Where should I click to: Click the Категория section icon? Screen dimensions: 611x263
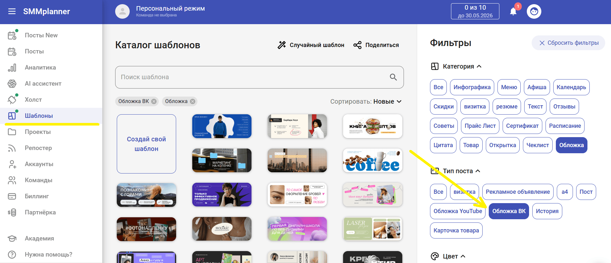[435, 66]
